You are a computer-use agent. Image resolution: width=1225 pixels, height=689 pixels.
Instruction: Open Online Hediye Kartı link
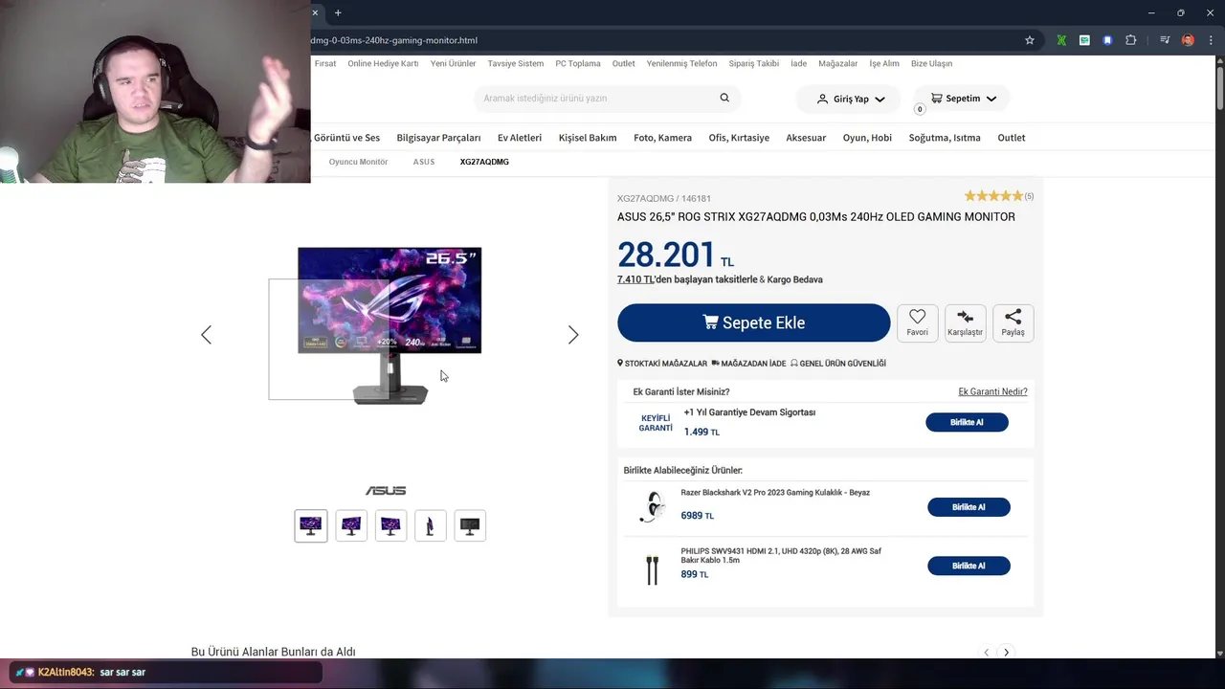383,63
